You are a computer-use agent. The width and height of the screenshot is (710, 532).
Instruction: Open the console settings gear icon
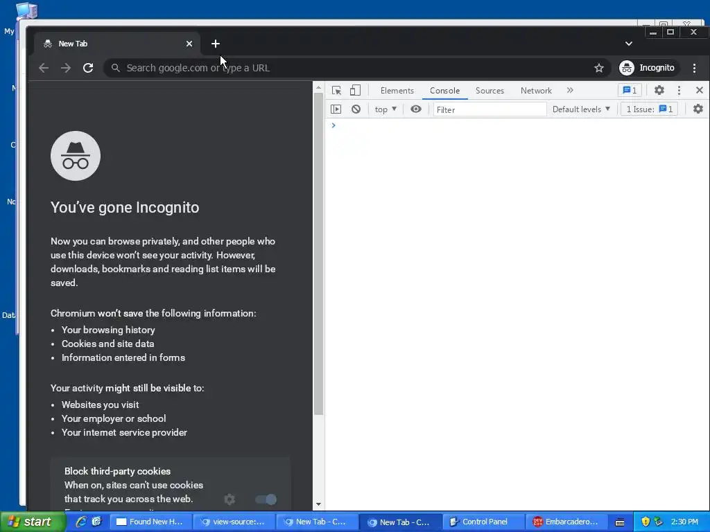point(698,109)
